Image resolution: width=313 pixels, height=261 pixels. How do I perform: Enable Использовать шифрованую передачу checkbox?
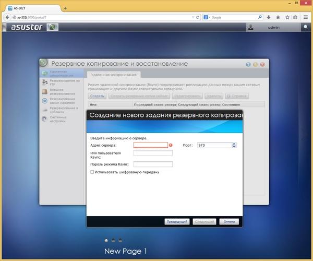(x=92, y=172)
